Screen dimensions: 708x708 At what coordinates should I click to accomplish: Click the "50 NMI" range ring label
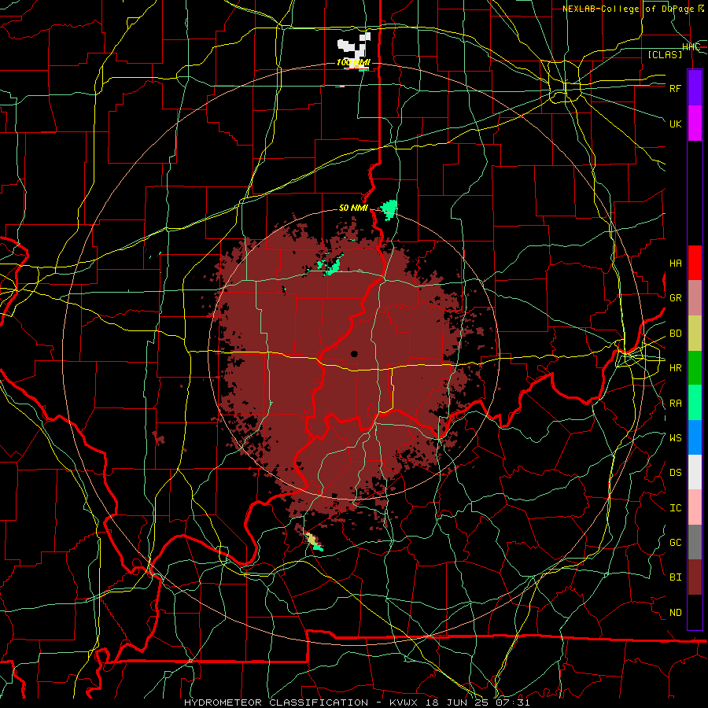[353, 208]
